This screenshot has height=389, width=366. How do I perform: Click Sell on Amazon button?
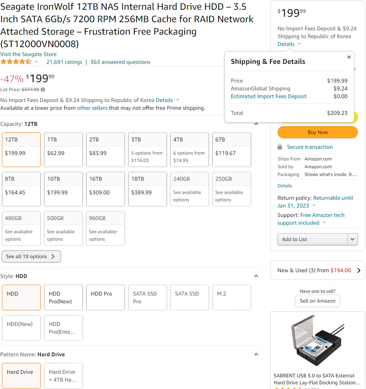pos(318,301)
